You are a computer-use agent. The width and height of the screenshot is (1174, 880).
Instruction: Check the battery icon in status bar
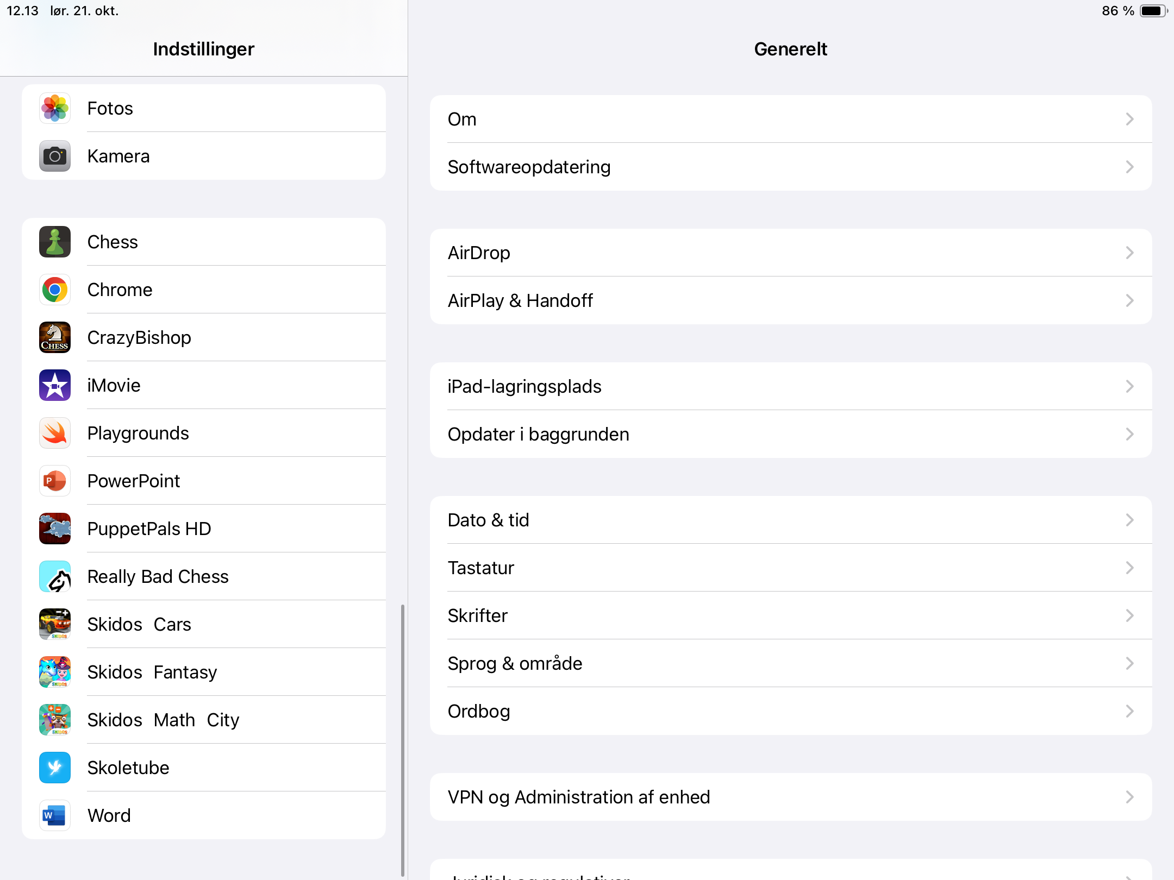(x=1154, y=11)
